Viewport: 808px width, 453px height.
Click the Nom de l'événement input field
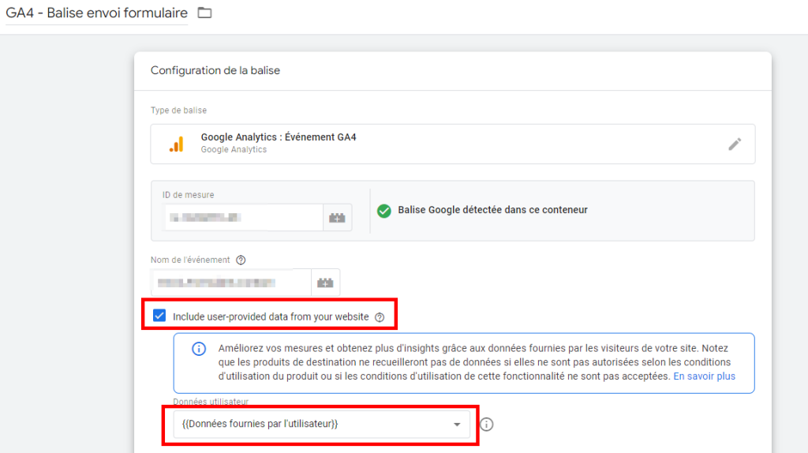(230, 282)
